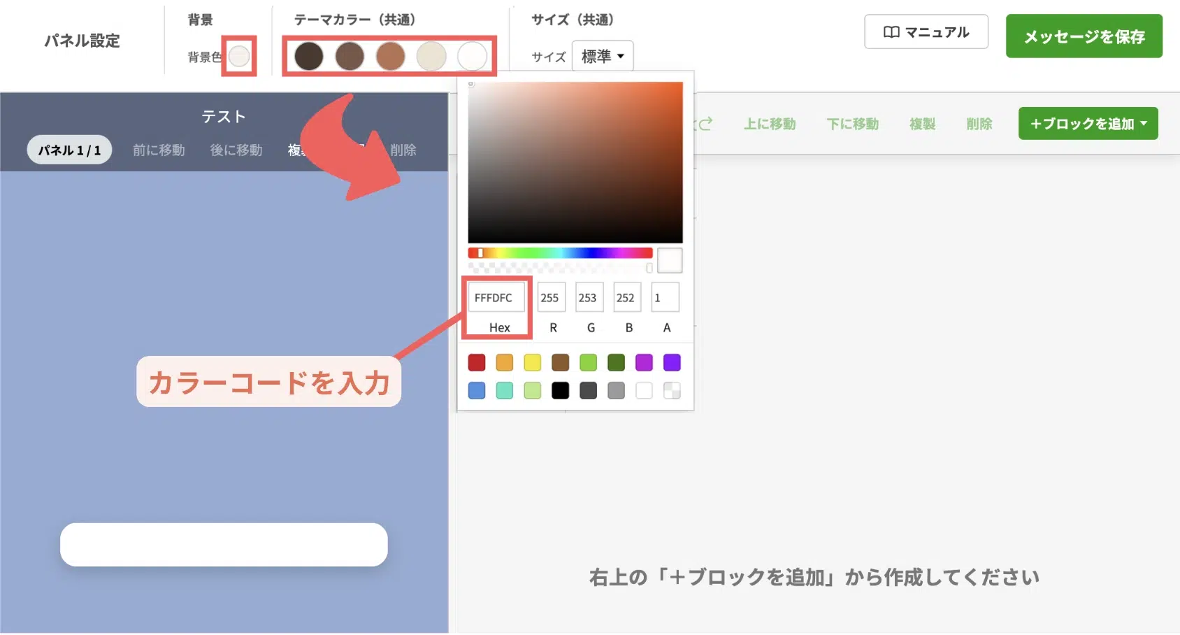
Task: Click 削除 delete block in toolbar
Action: [x=979, y=124]
